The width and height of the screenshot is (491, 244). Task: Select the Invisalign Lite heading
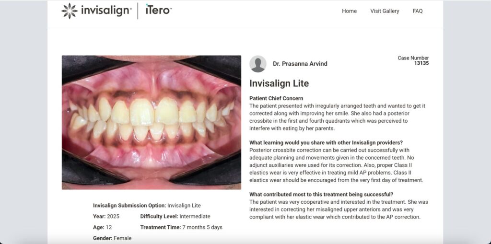click(x=279, y=83)
